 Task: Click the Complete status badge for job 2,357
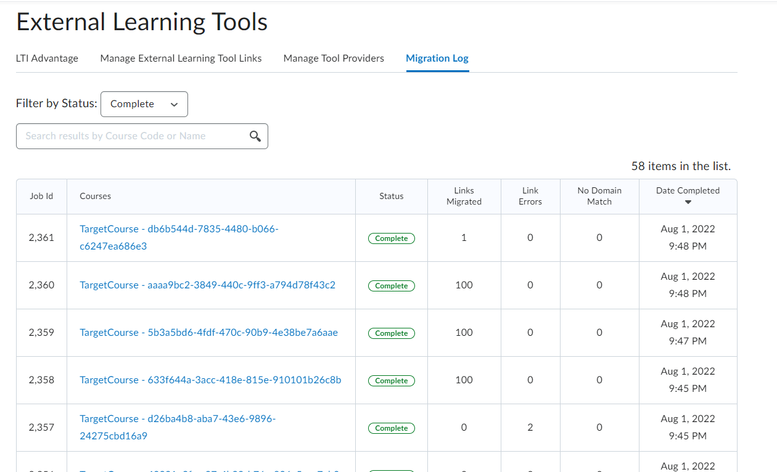[x=392, y=428]
